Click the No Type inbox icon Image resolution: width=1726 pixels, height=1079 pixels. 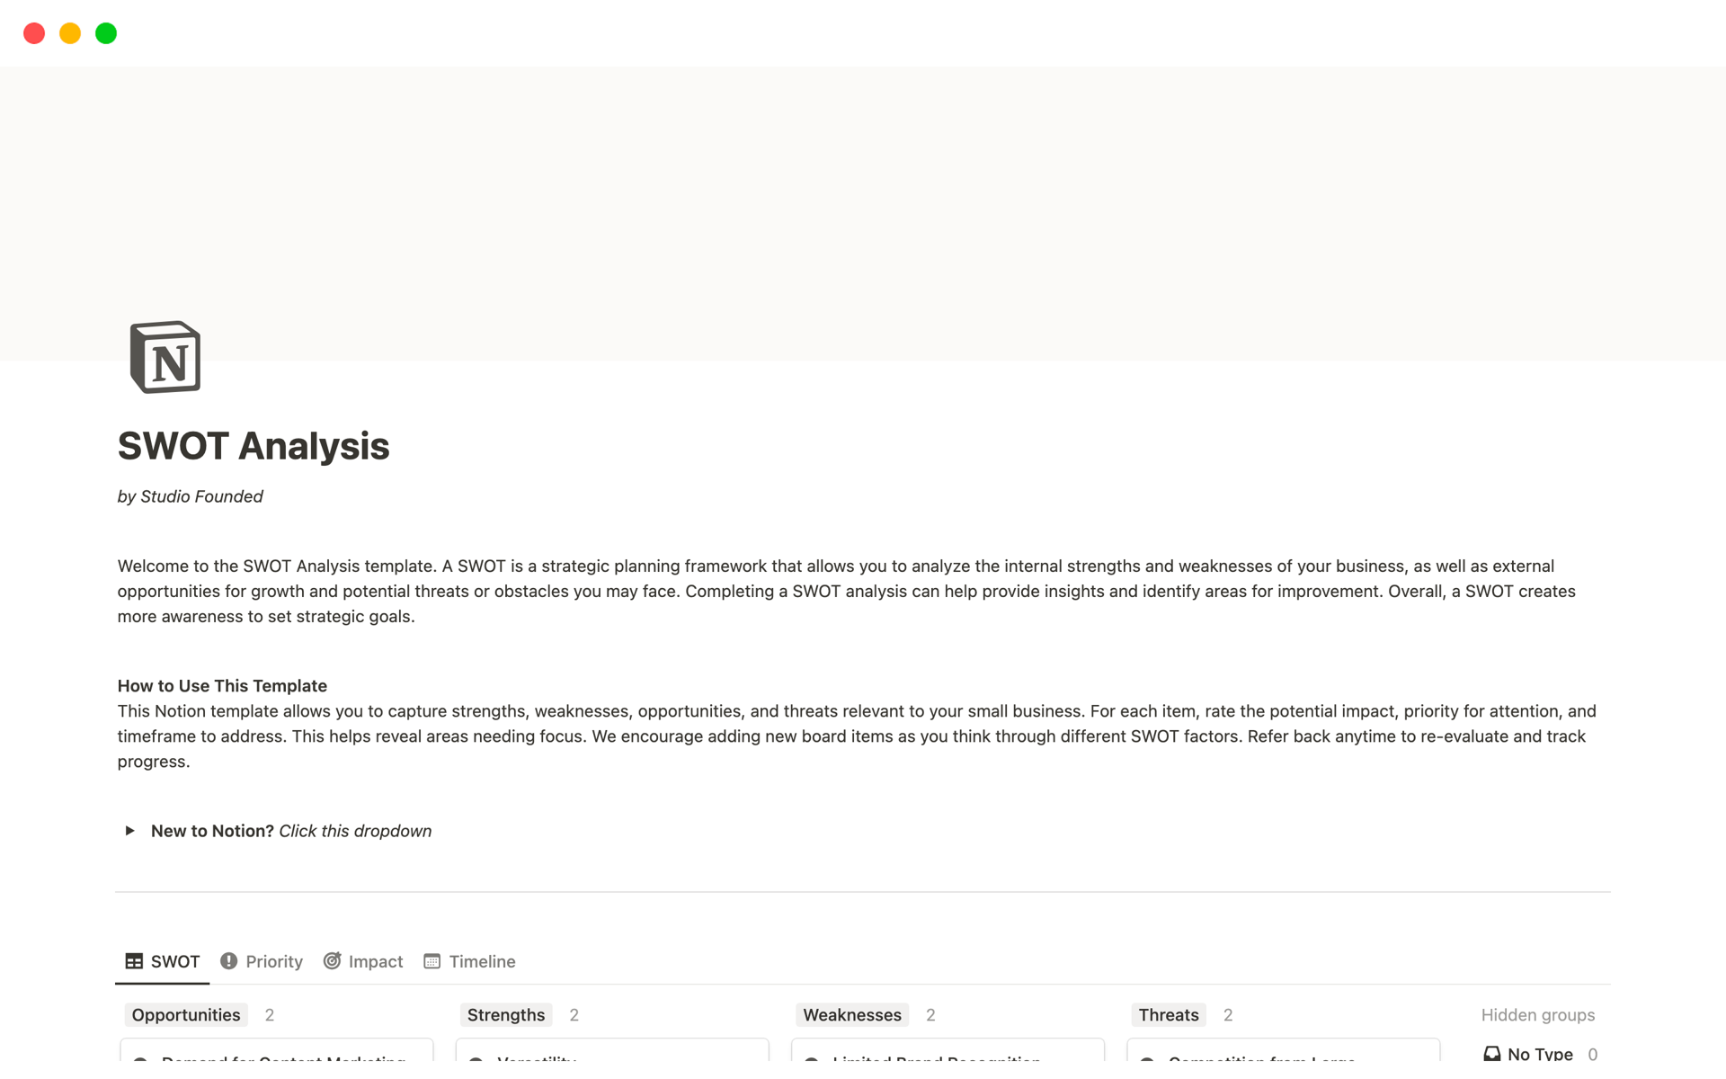point(1491,1054)
